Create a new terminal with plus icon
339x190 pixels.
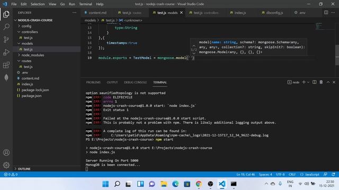[x=304, y=82]
